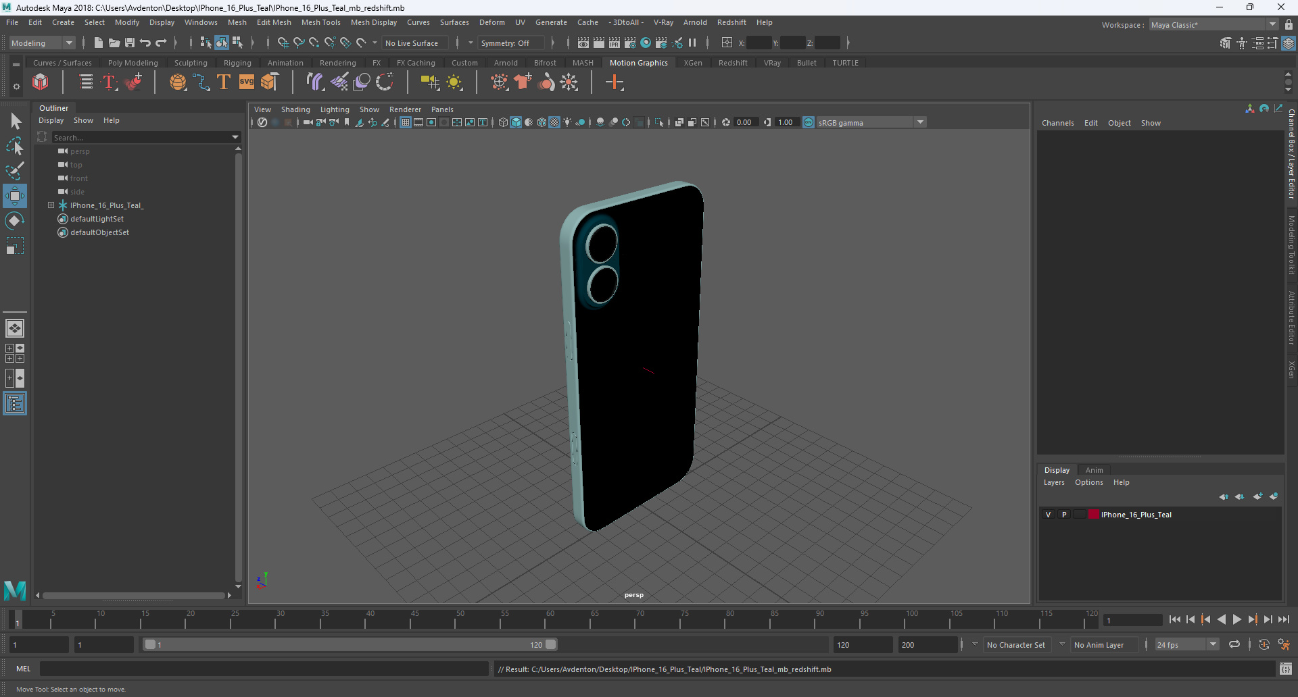Viewport: 1298px width, 697px height.
Task: Select the Scale tool in the toolbox
Action: 15,246
